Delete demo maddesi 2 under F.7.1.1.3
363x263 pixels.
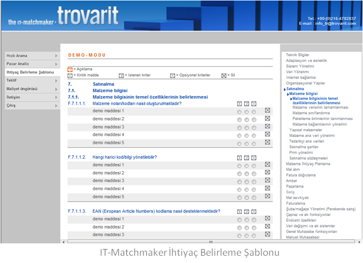267,226
